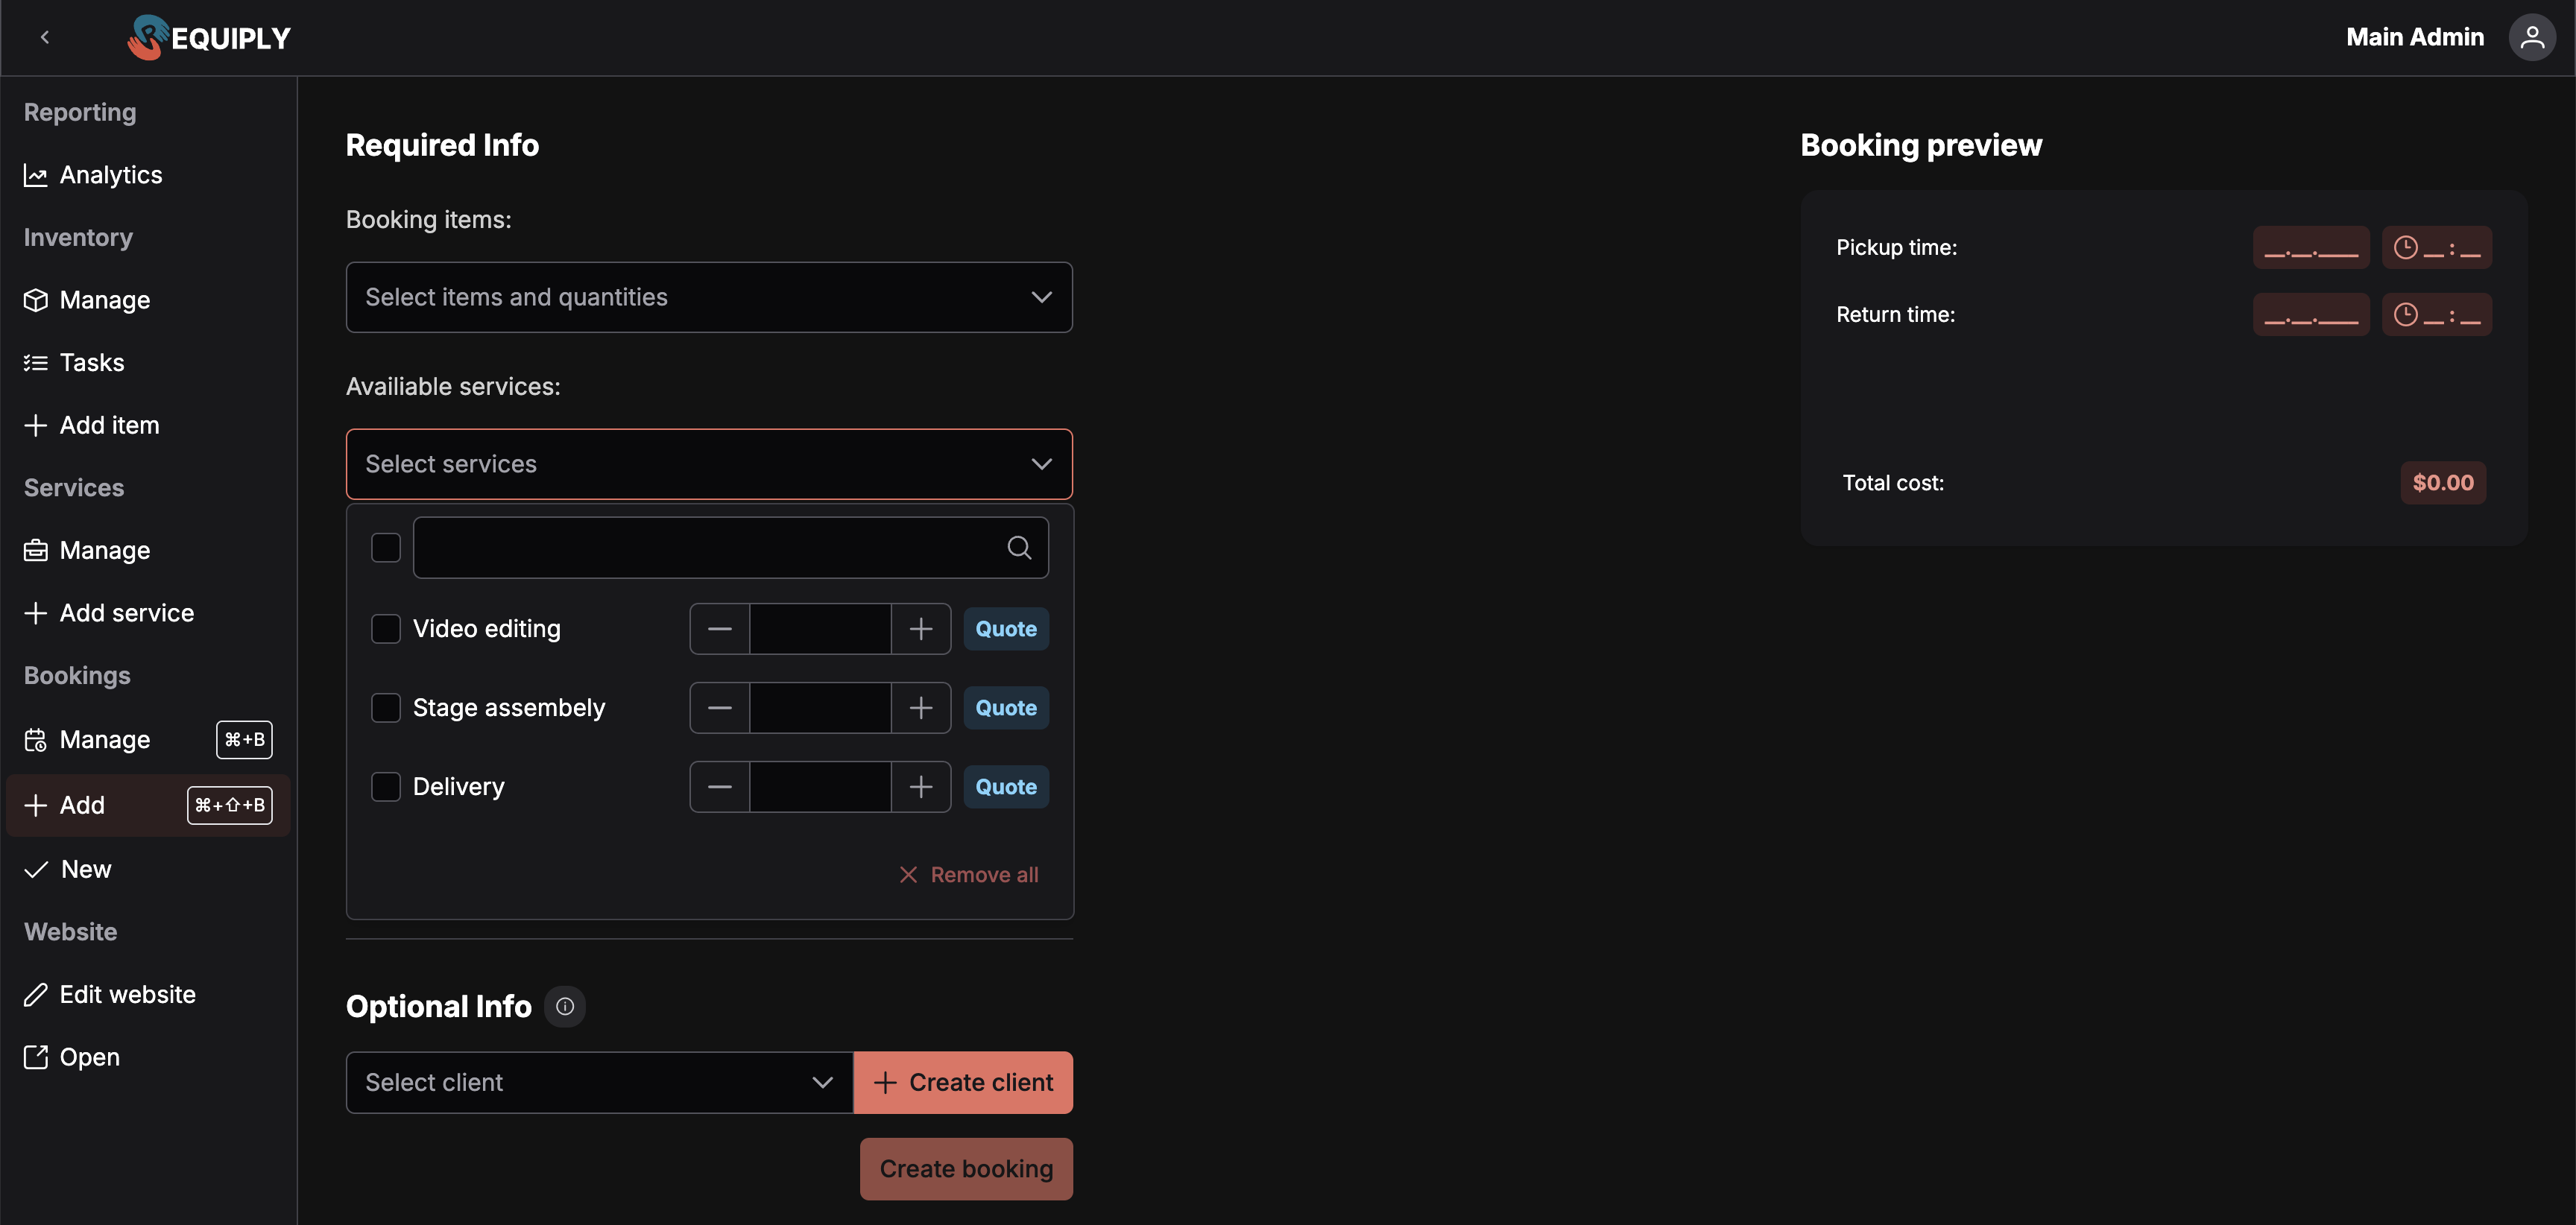
Task: Click the pickup time clock icon
Action: (x=2405, y=247)
